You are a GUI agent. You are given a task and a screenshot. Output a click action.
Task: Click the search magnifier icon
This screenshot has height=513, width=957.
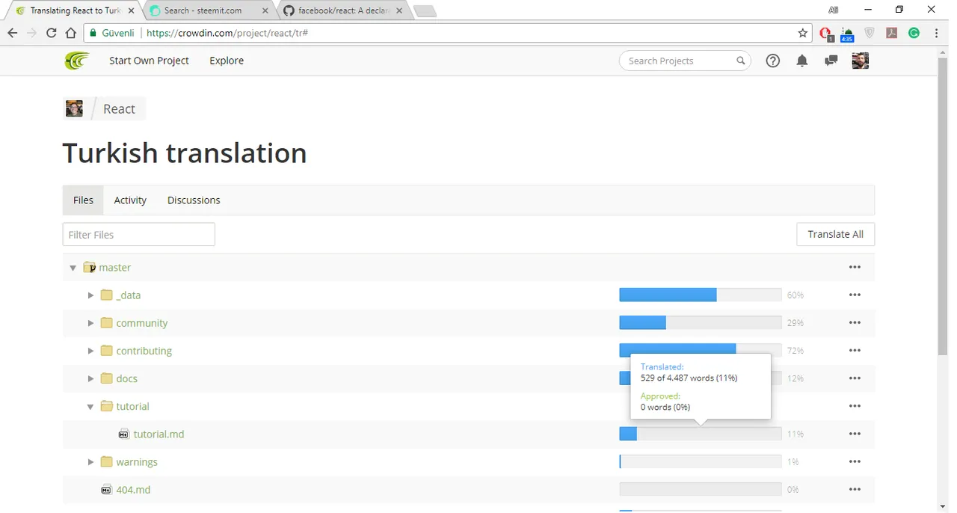pos(741,61)
